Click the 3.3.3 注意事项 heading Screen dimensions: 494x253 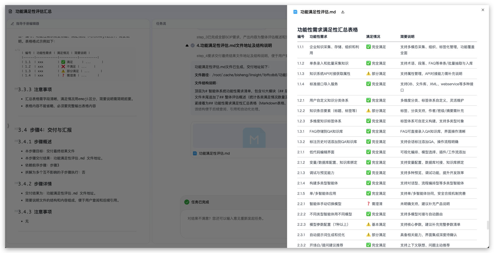[35, 90]
